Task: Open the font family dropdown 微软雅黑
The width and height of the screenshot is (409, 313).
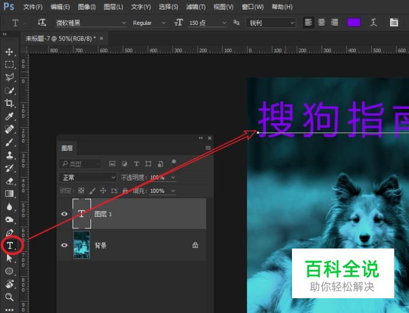Action: pyautogui.click(x=124, y=23)
